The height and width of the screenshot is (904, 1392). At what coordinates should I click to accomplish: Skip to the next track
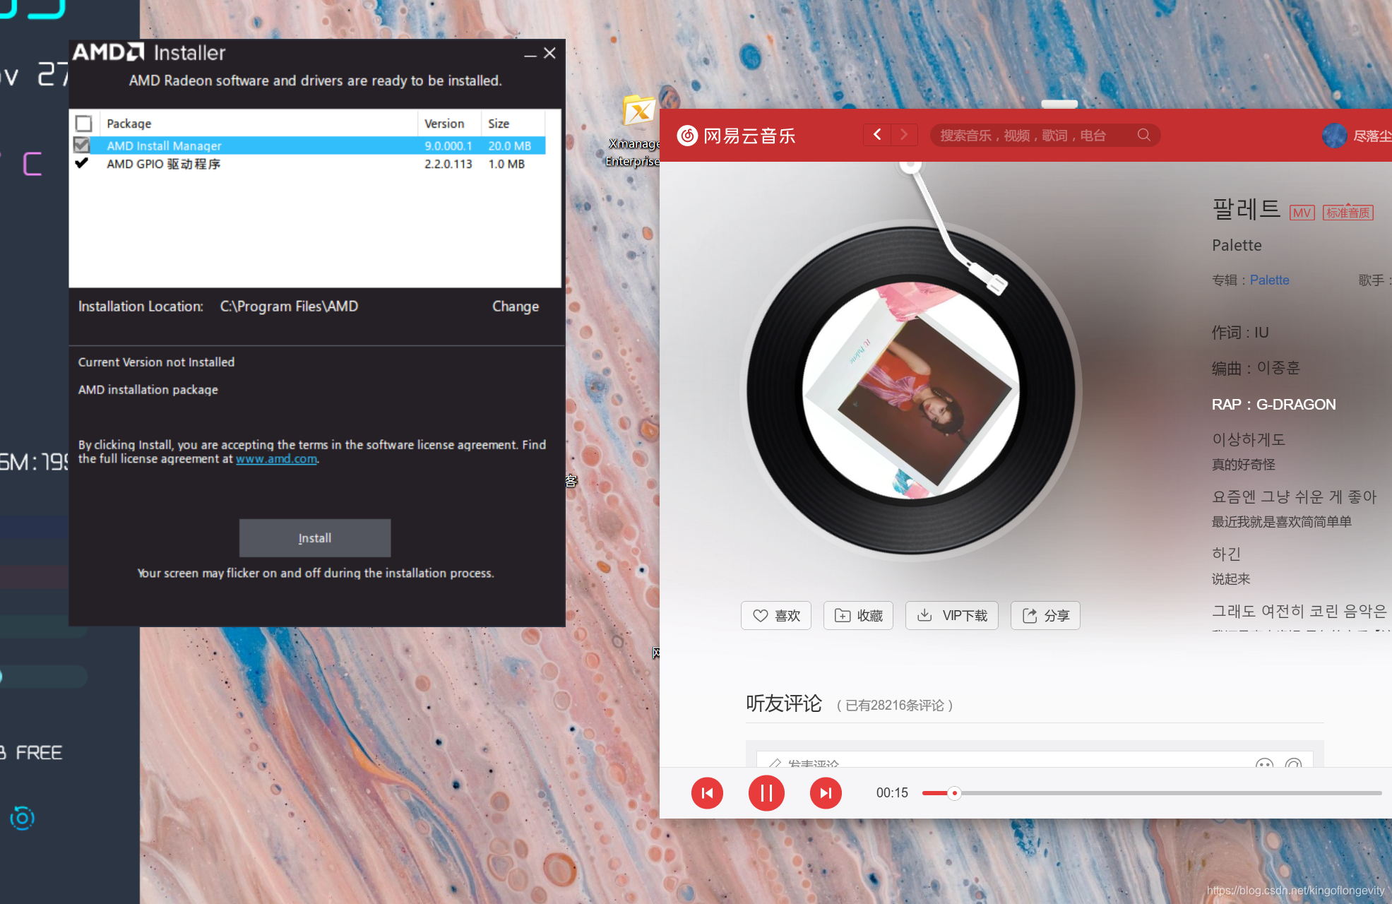coord(826,793)
